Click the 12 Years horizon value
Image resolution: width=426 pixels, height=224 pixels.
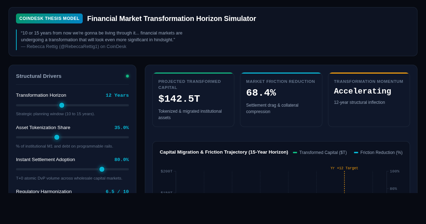click(x=117, y=95)
